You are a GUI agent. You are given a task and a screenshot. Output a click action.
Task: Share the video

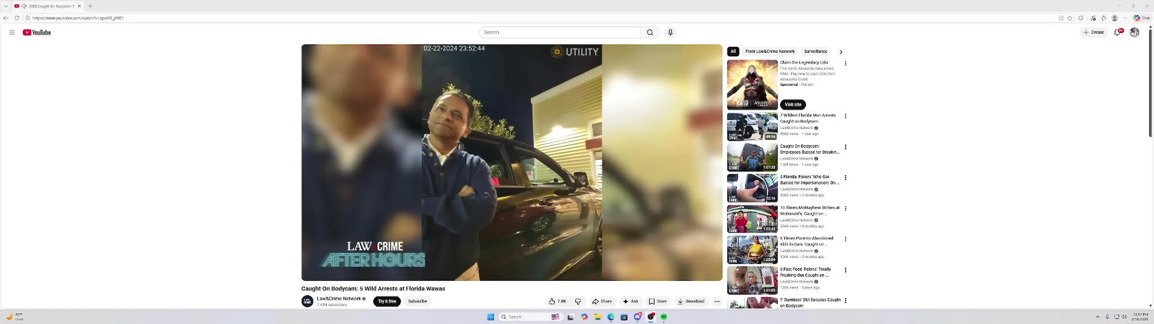[x=602, y=301]
